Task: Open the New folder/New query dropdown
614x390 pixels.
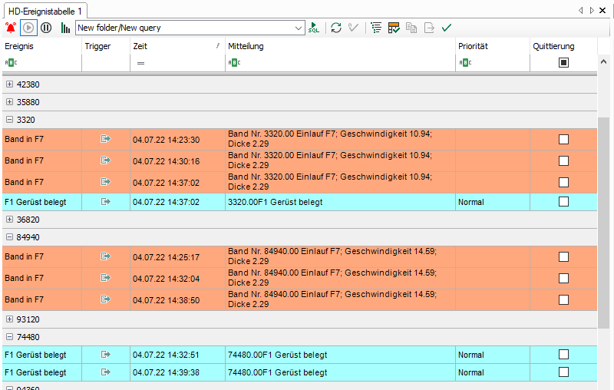Action: pyautogui.click(x=298, y=28)
